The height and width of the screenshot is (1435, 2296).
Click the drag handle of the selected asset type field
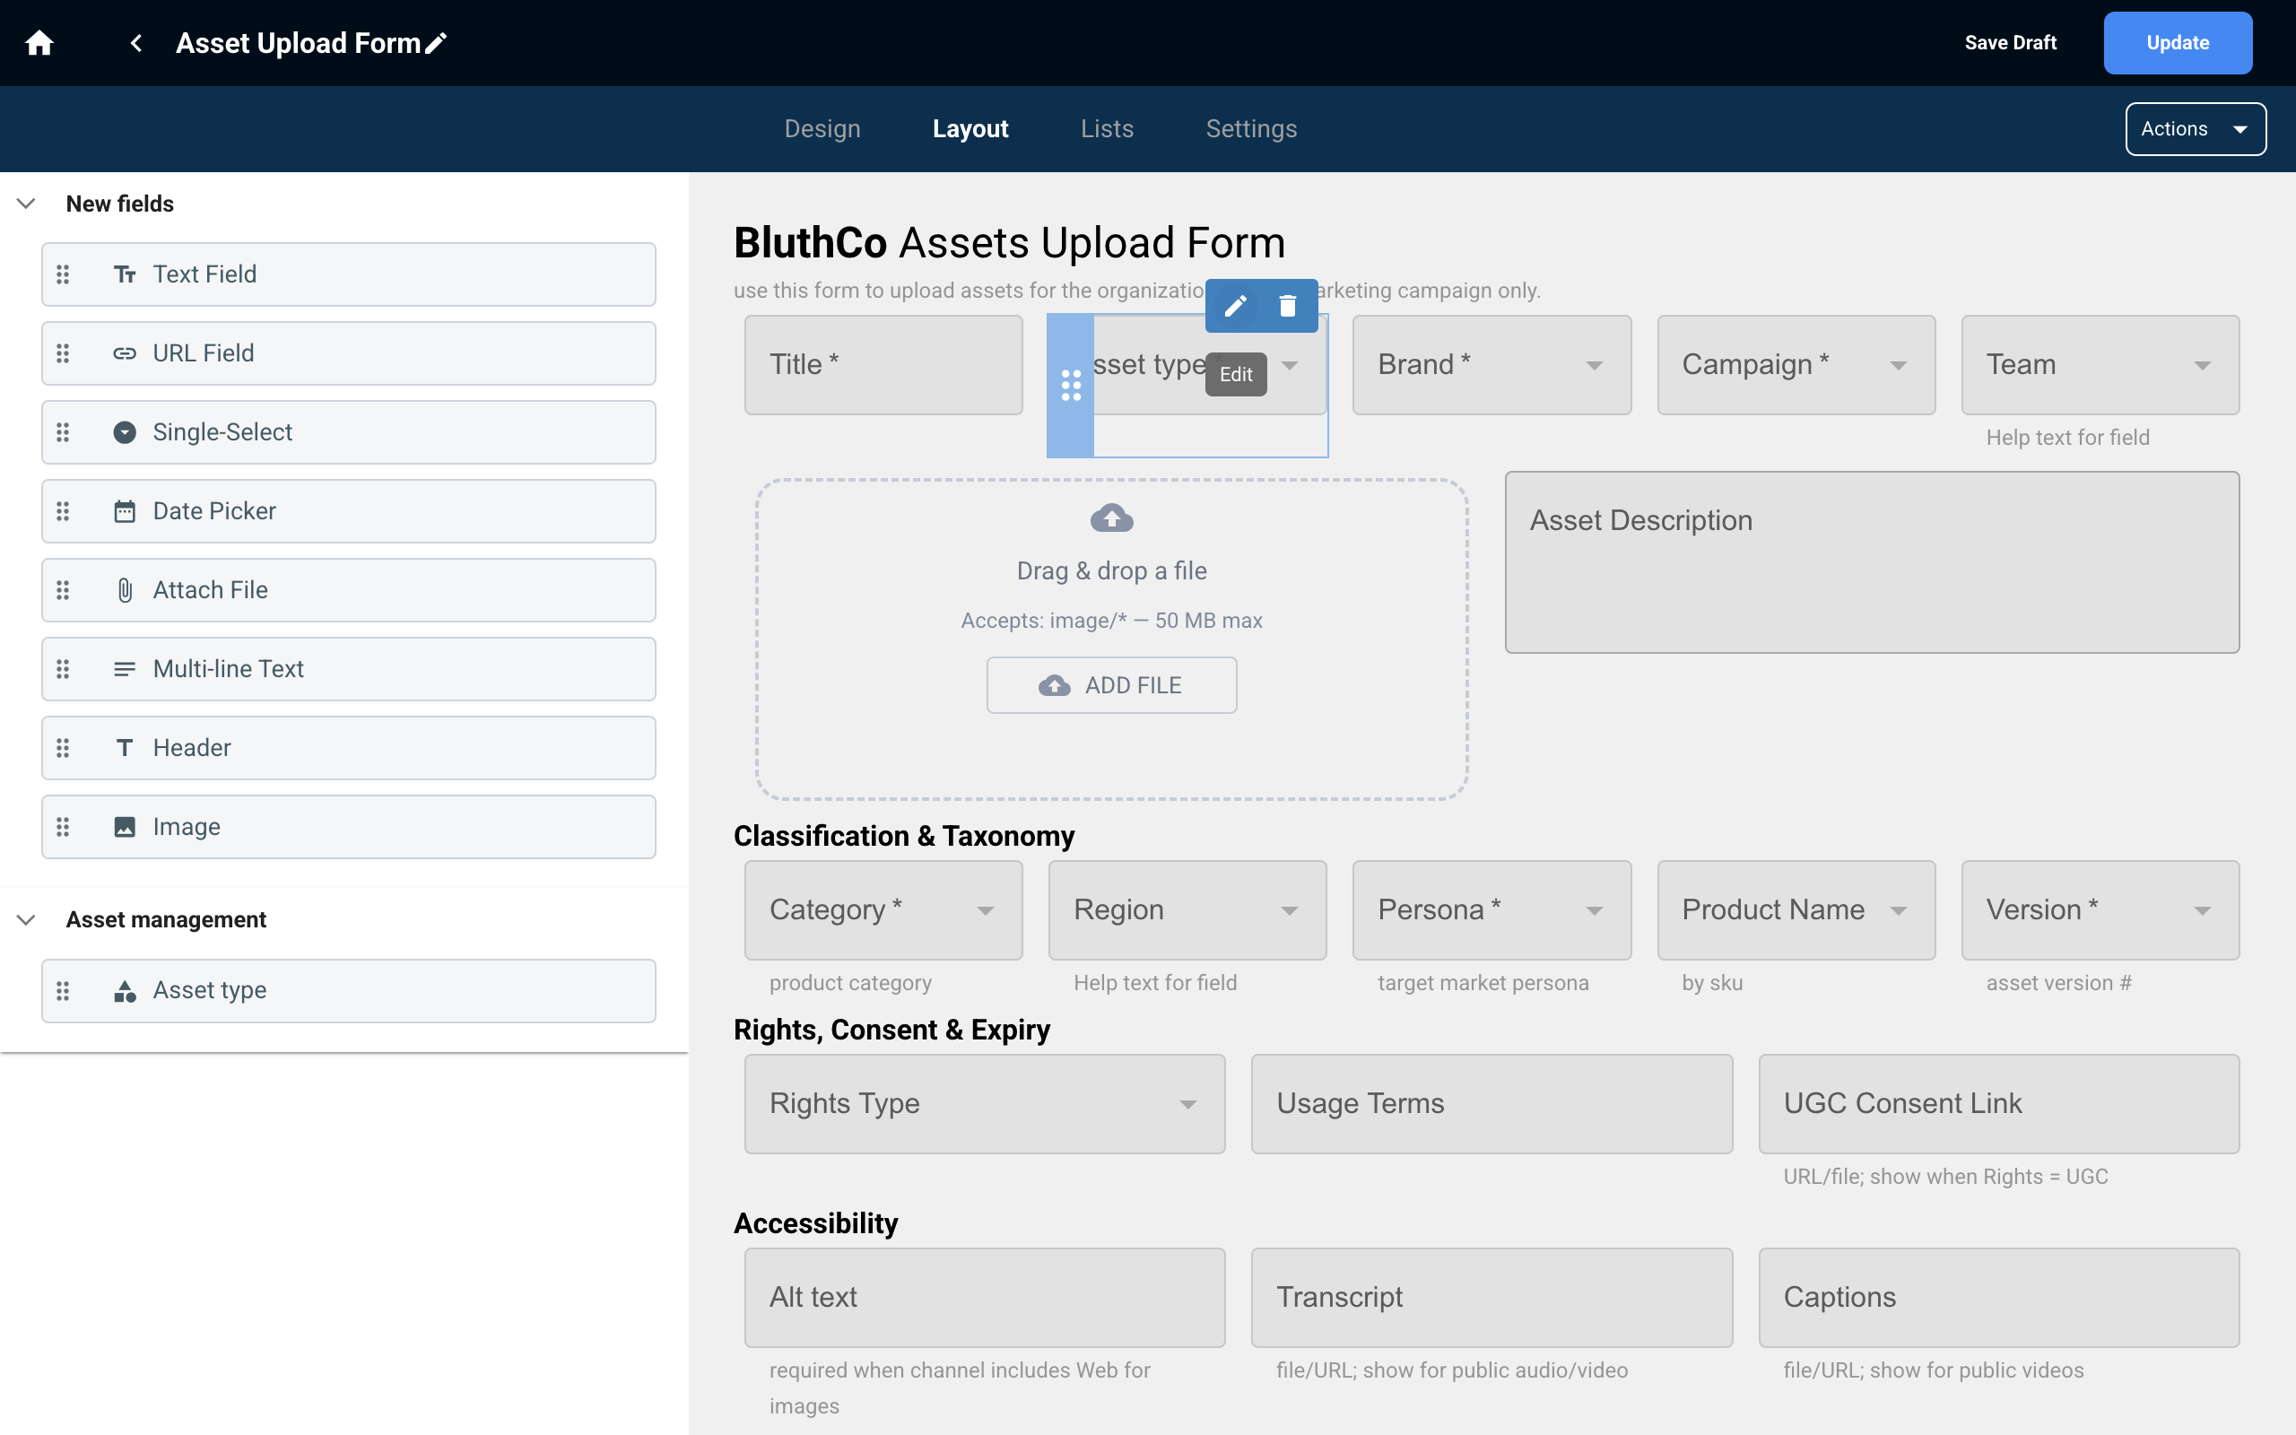[x=1070, y=386]
